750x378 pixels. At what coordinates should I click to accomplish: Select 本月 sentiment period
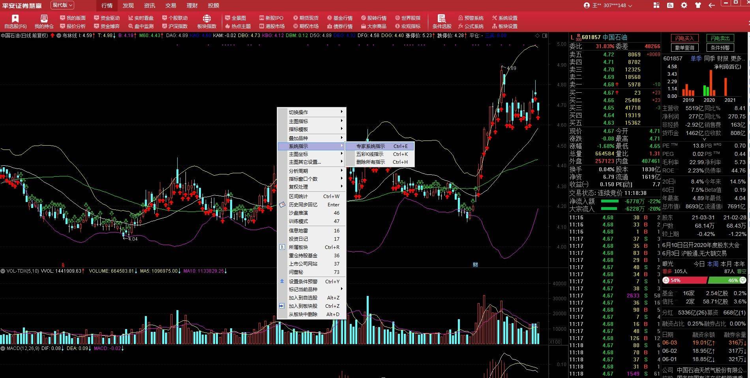click(x=726, y=264)
